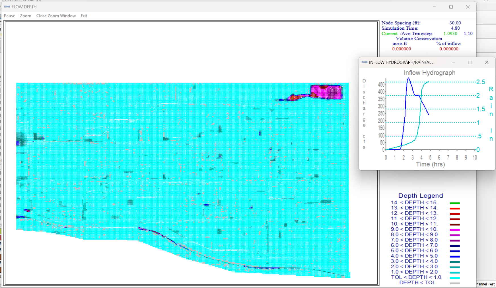The width and height of the screenshot is (496, 288).
Task: Close the Inflow Hydrograph/Rainfall window
Action: pyautogui.click(x=487, y=62)
